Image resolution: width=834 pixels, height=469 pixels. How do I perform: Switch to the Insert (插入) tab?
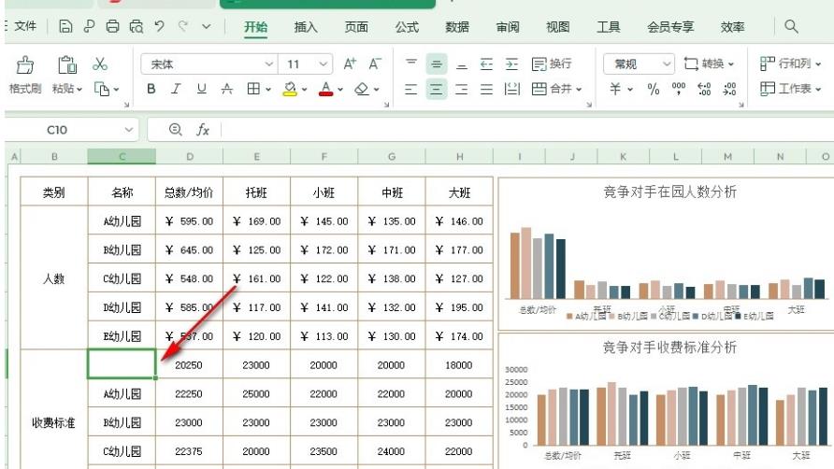pyautogui.click(x=306, y=26)
